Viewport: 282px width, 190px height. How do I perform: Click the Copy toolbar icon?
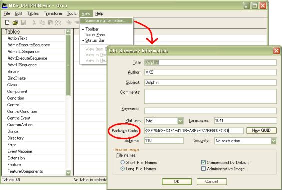click(42, 22)
